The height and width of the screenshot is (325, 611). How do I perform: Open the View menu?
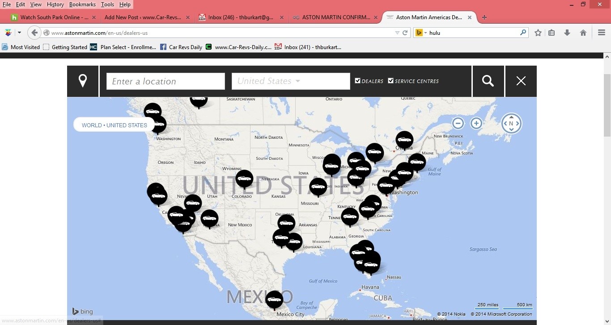click(36, 4)
